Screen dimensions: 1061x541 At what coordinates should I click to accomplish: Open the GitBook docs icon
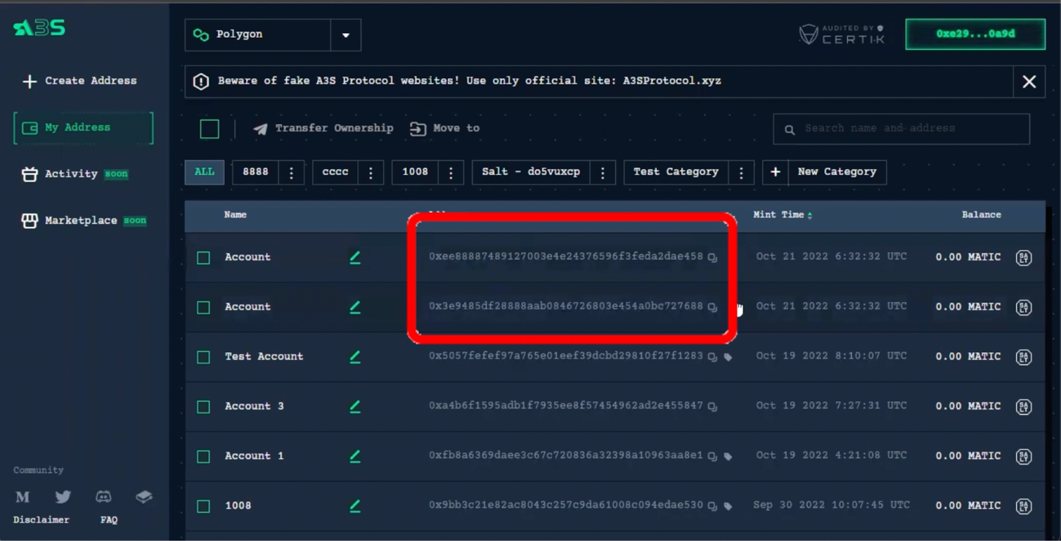click(144, 497)
